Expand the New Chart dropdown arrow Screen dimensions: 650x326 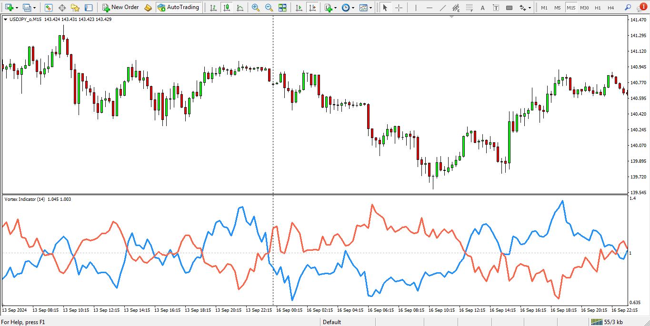point(17,8)
